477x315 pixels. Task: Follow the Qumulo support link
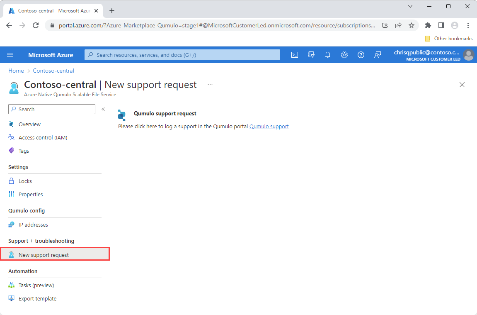(269, 127)
